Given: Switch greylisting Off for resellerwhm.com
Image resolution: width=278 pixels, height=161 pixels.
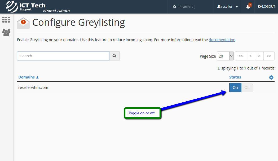Looking at the screenshot, I should pyautogui.click(x=247, y=88).
